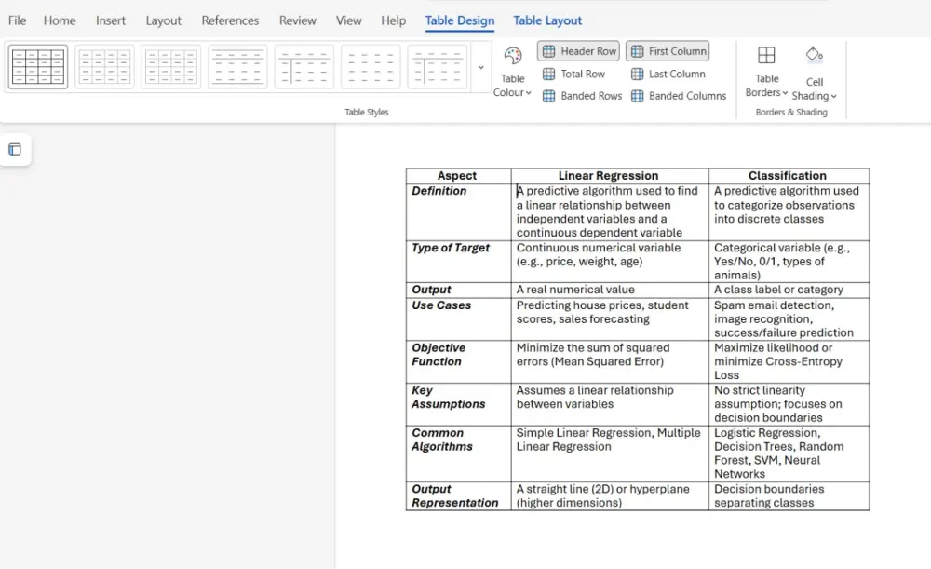Enable Banded Columns option
Viewport: 931px width, 569px height.
pos(678,96)
